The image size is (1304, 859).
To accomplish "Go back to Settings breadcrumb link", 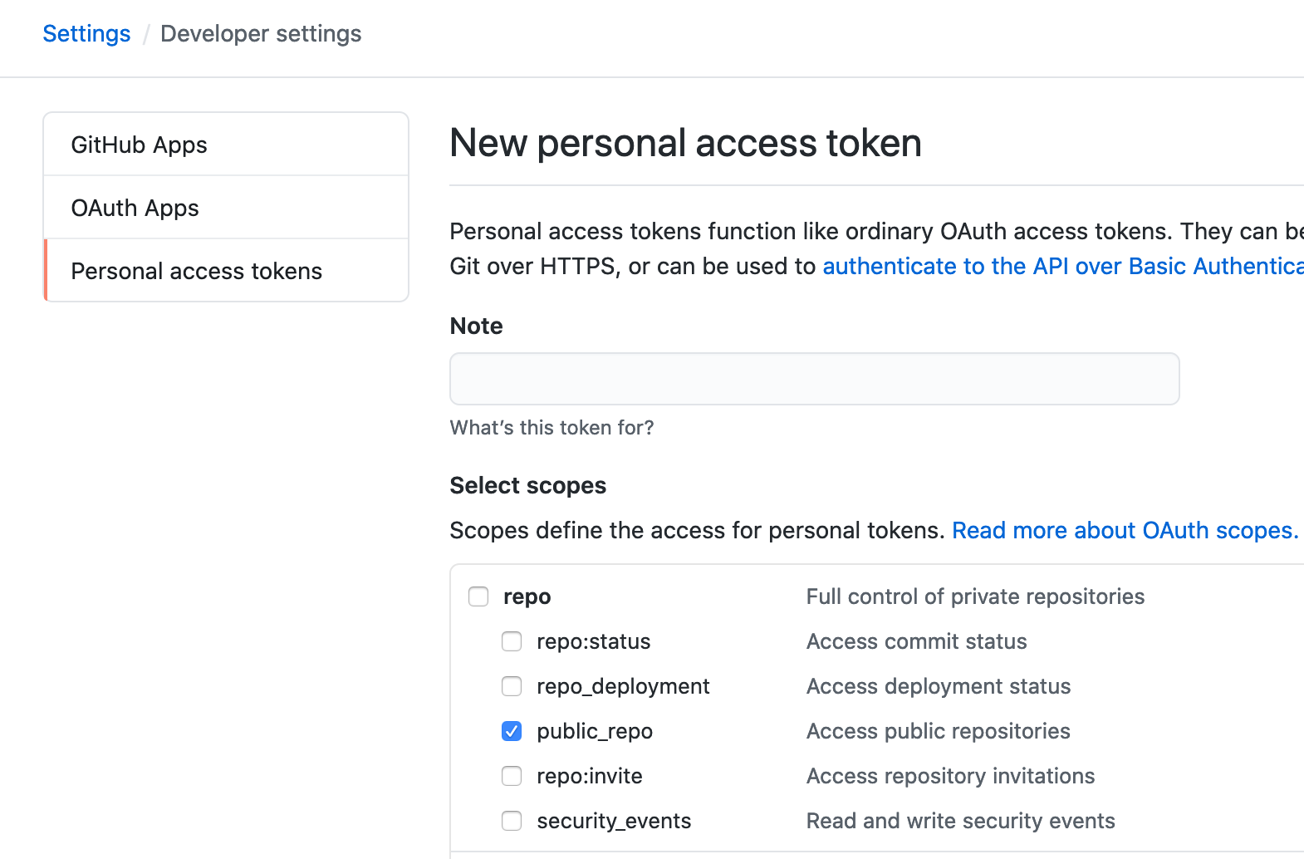I will pyautogui.click(x=86, y=34).
